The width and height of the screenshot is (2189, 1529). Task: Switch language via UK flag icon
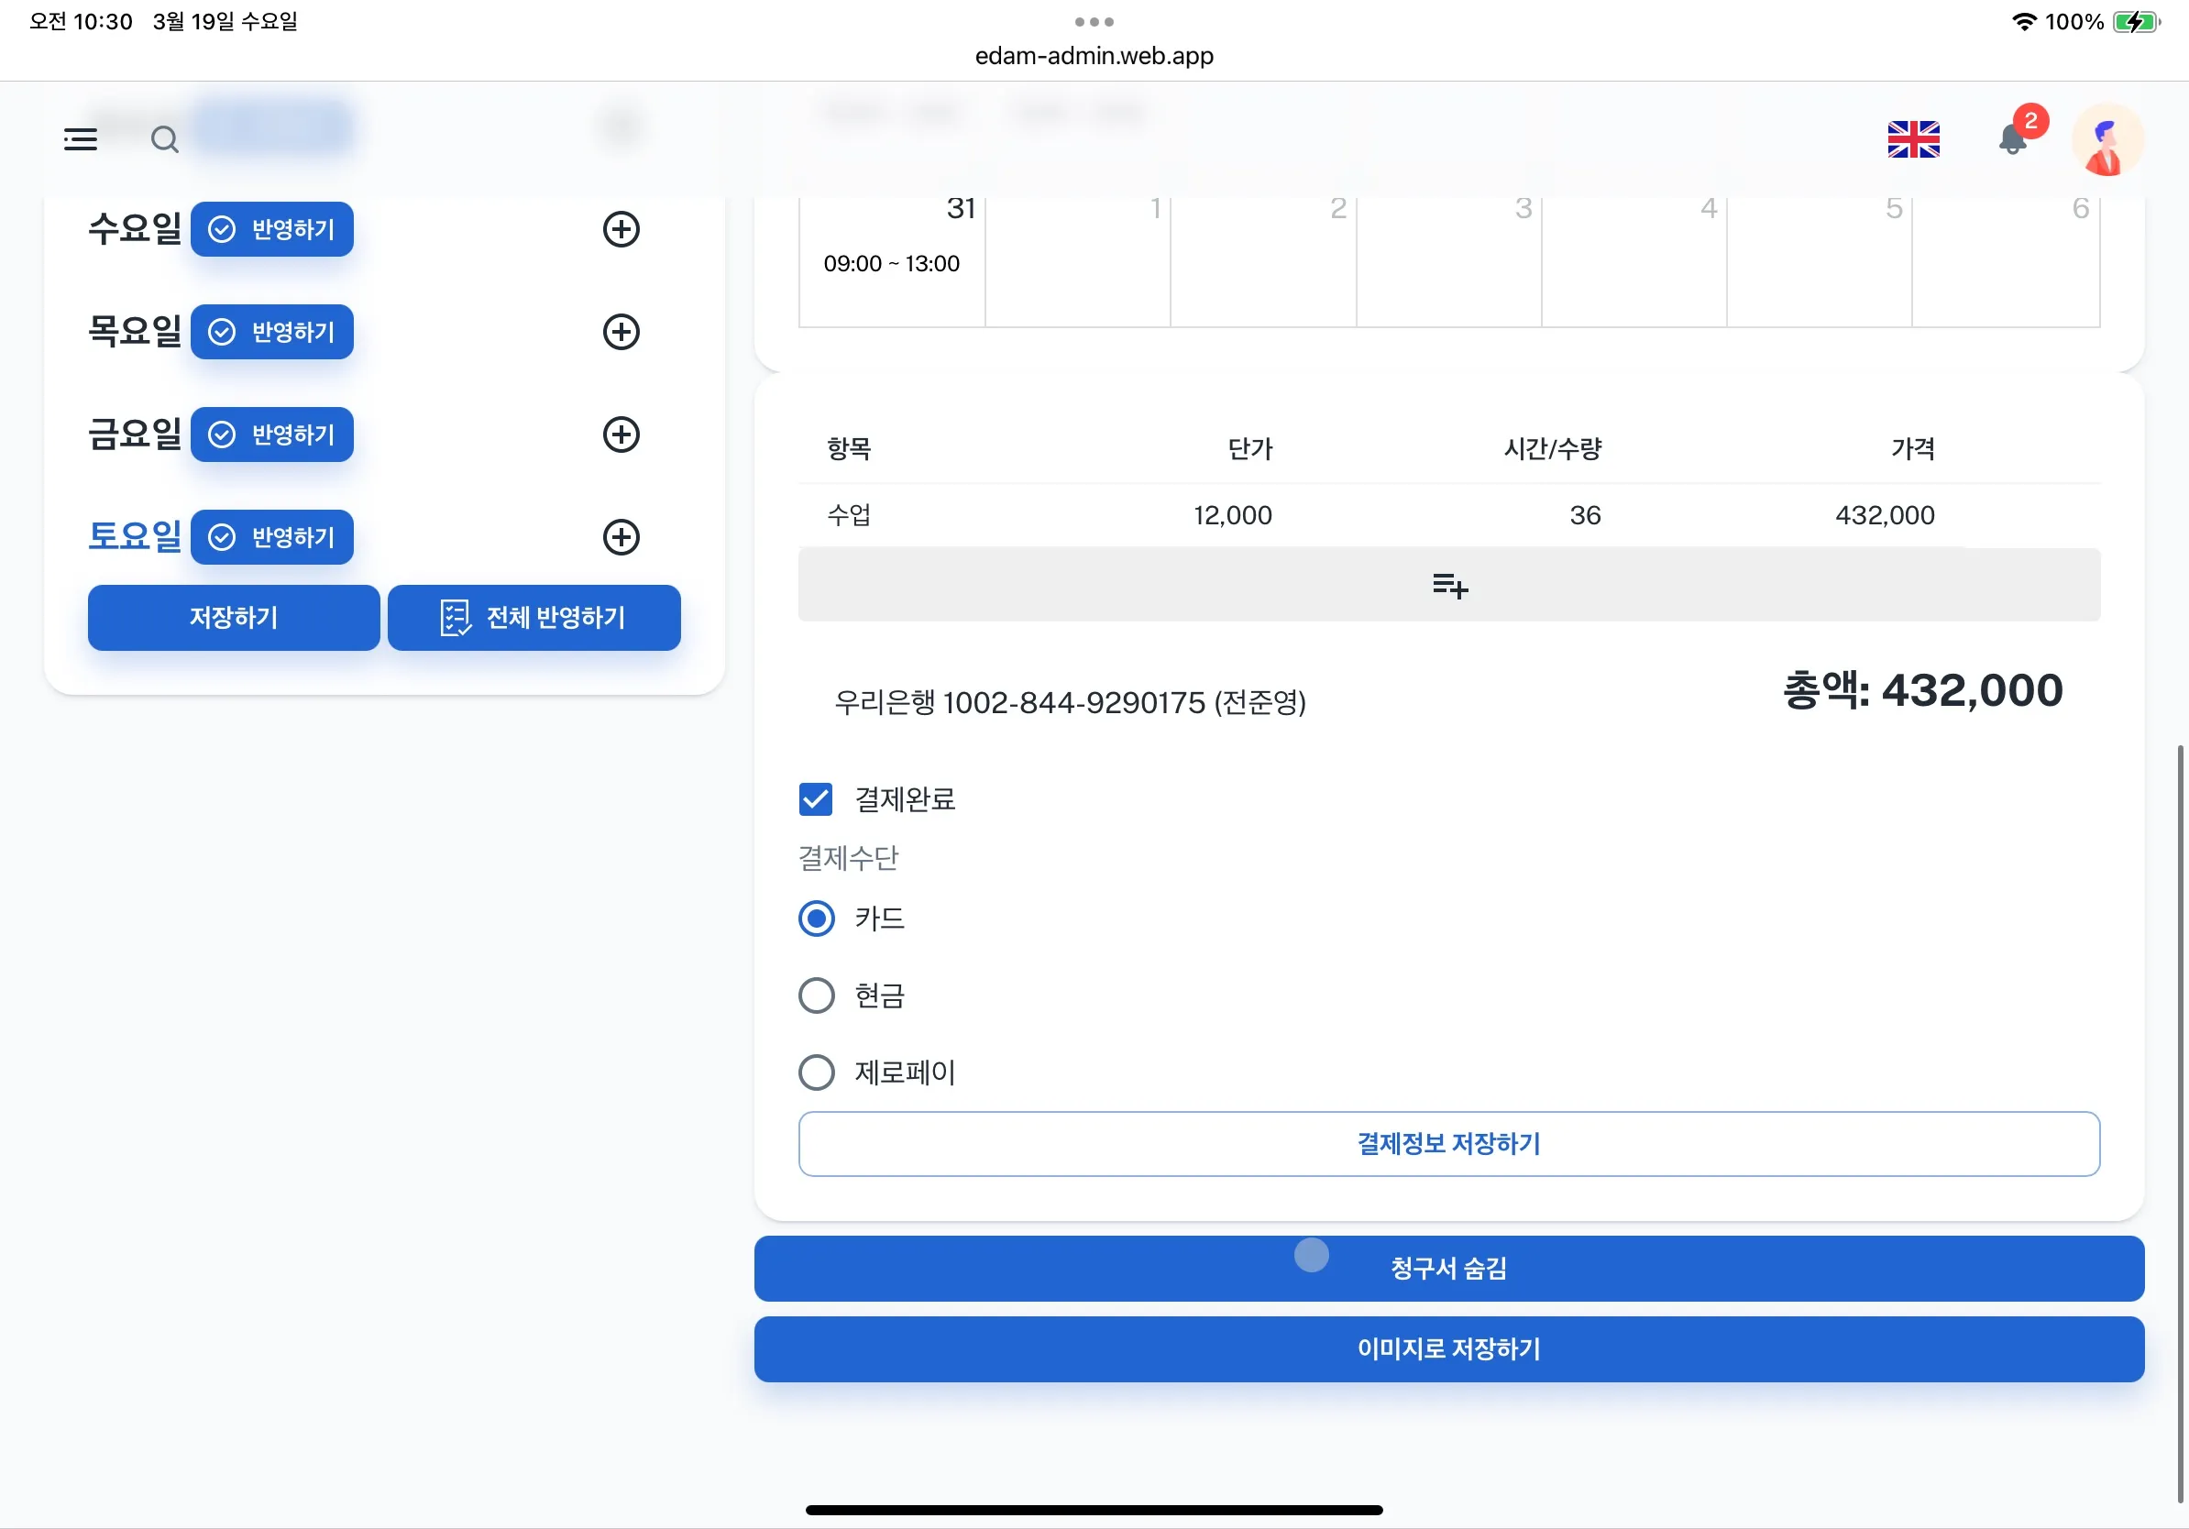pos(1912,140)
